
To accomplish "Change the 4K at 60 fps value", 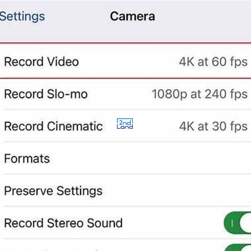I will [213, 62].
